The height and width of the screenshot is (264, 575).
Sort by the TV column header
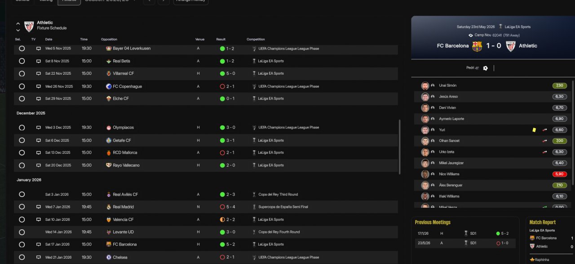[33, 39]
